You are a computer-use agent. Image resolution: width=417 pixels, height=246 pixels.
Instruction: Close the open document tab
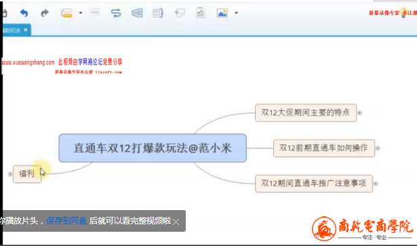[26, 30]
